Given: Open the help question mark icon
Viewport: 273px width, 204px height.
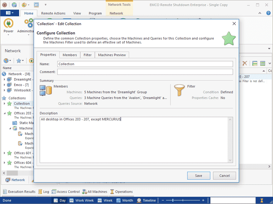Looking at the screenshot, I should (x=269, y=13).
